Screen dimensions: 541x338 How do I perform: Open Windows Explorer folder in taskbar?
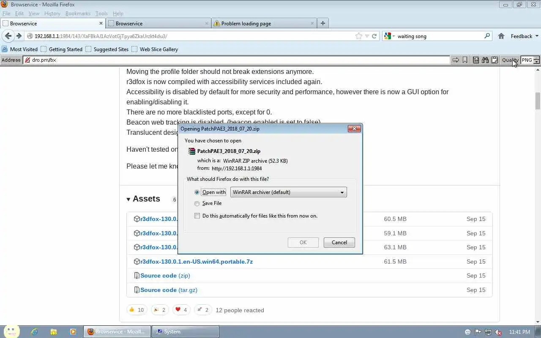[x=54, y=332]
